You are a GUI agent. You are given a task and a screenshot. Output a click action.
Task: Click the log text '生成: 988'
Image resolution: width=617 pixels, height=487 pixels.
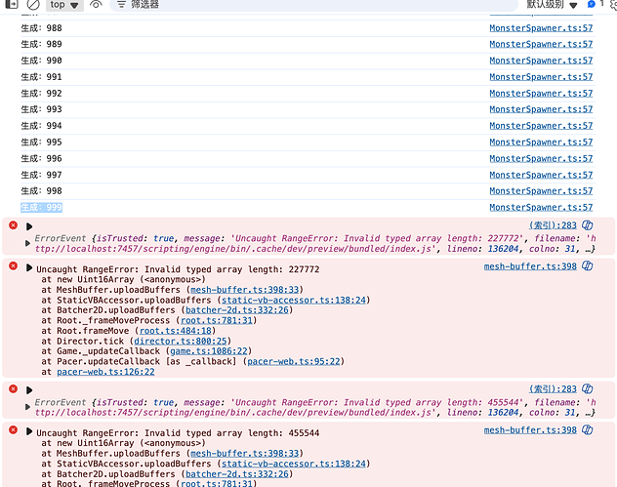point(41,28)
